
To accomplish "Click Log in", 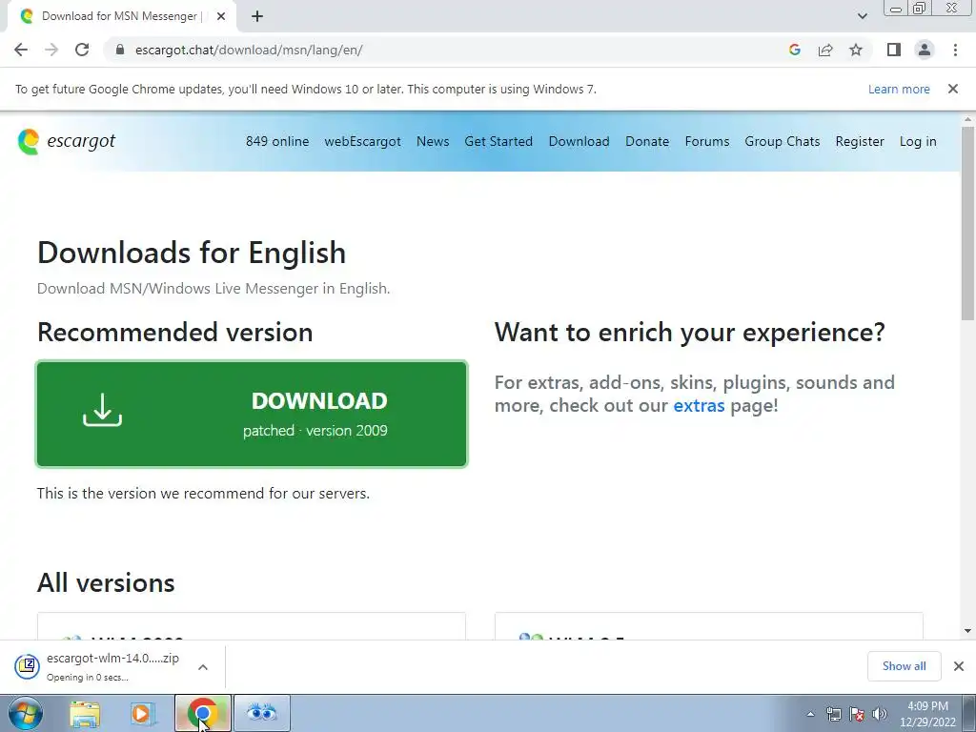I will [x=918, y=141].
